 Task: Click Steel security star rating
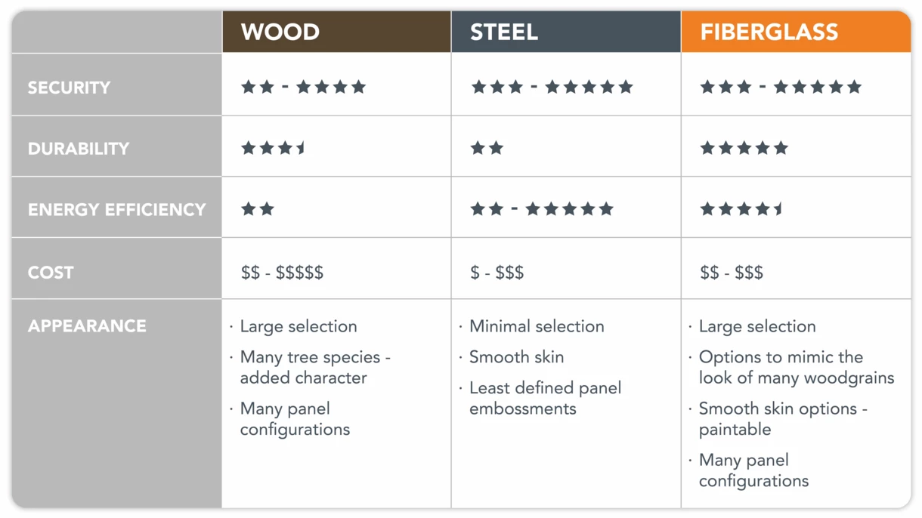[x=552, y=87]
